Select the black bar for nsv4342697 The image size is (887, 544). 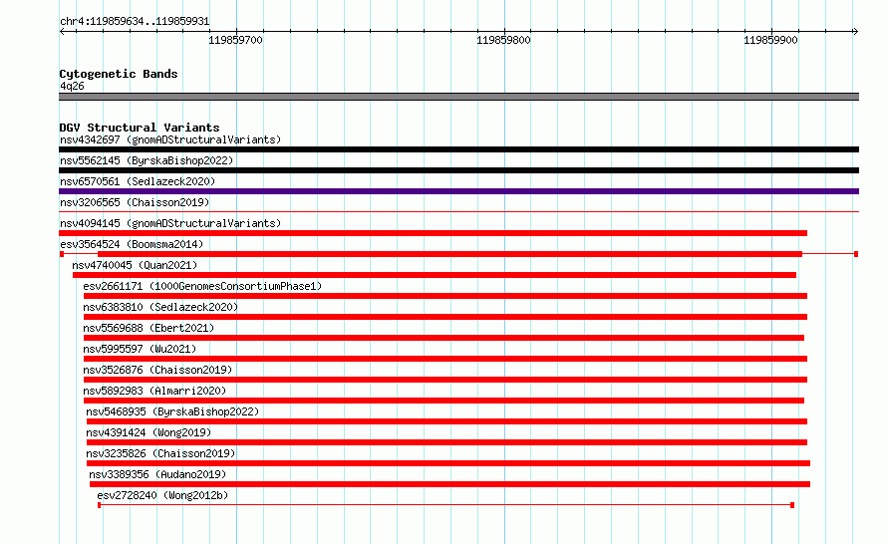(458, 149)
